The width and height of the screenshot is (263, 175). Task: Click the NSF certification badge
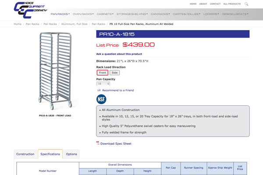tap(101, 99)
